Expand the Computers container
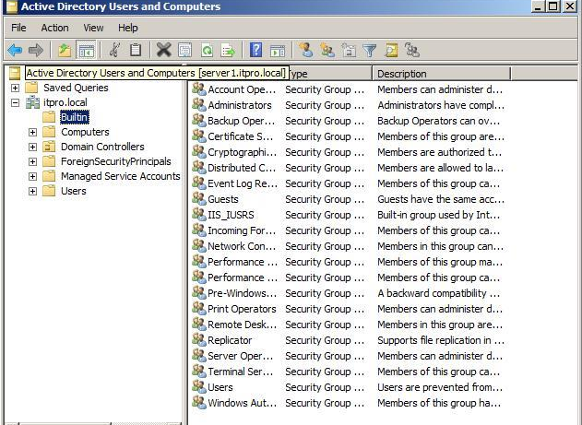582x425 pixels. point(32,132)
